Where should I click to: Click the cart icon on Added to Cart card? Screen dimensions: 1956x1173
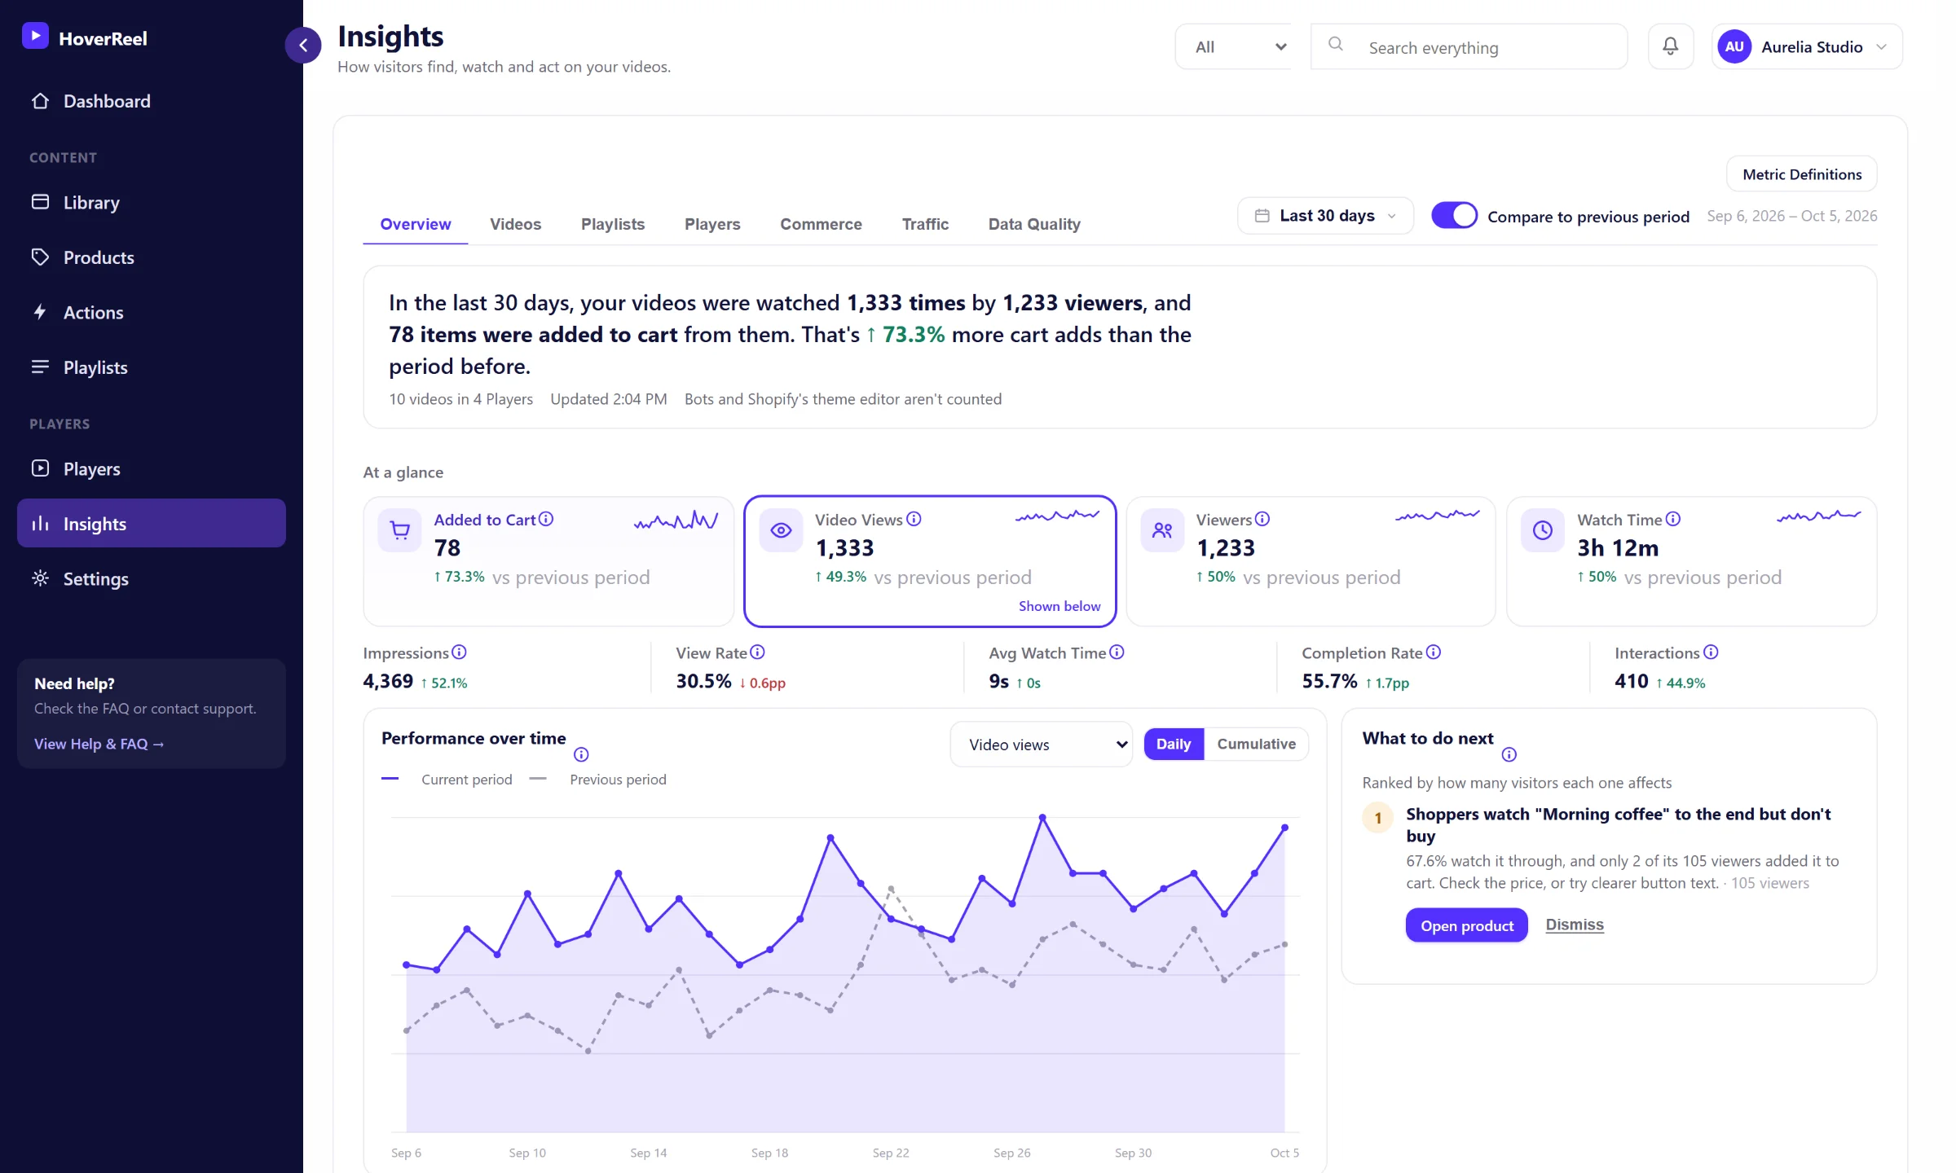coord(400,530)
